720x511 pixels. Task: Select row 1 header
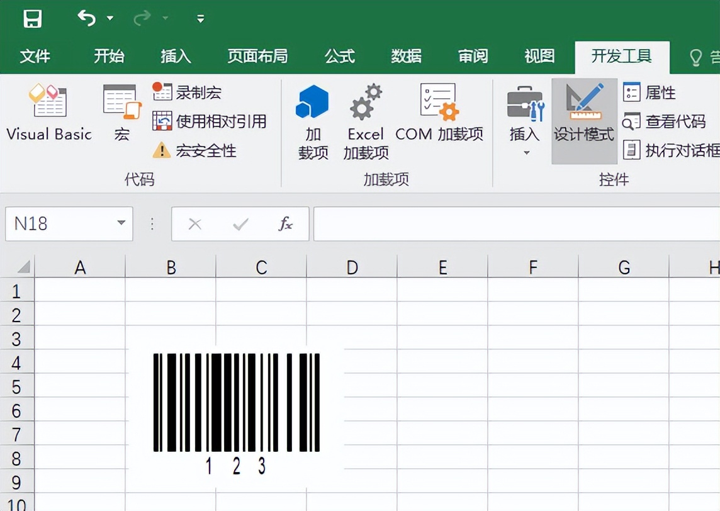pyautogui.click(x=16, y=291)
